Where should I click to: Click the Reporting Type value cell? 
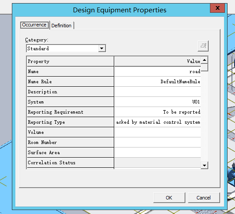pos(158,122)
